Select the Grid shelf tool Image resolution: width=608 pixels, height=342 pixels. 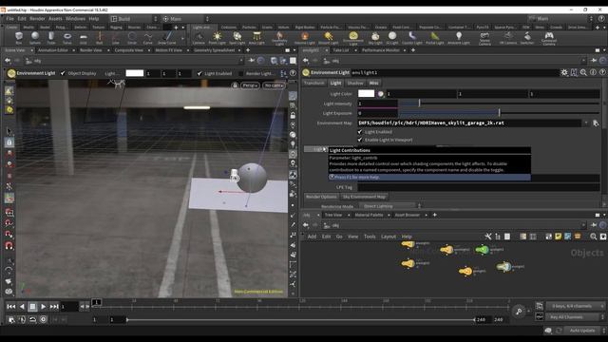point(84,38)
